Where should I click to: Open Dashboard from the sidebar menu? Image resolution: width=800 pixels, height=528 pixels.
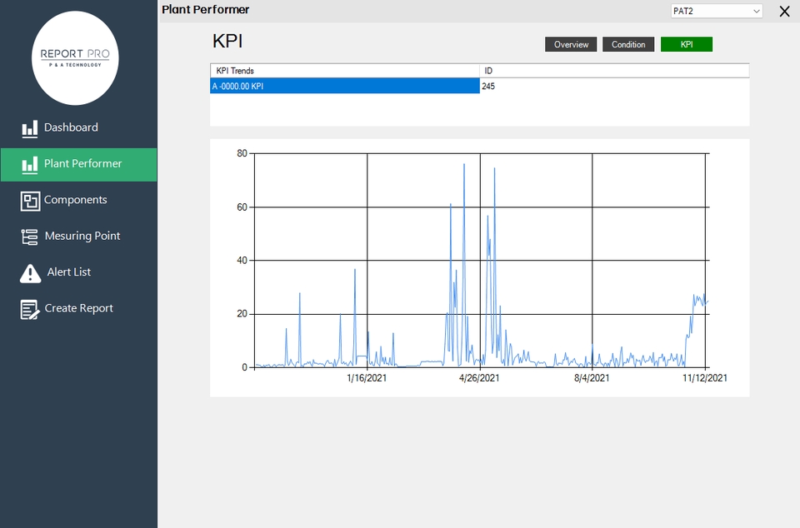[71, 127]
